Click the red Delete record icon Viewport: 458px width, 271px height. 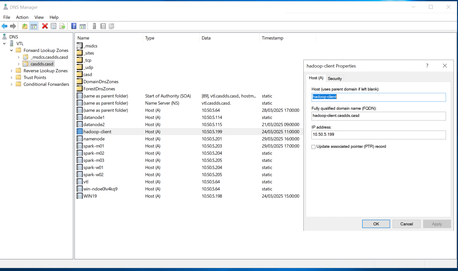[x=45, y=26]
